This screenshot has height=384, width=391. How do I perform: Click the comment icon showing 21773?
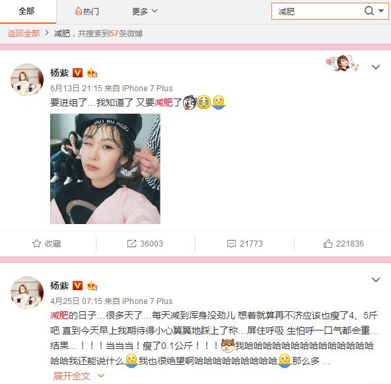pos(231,243)
